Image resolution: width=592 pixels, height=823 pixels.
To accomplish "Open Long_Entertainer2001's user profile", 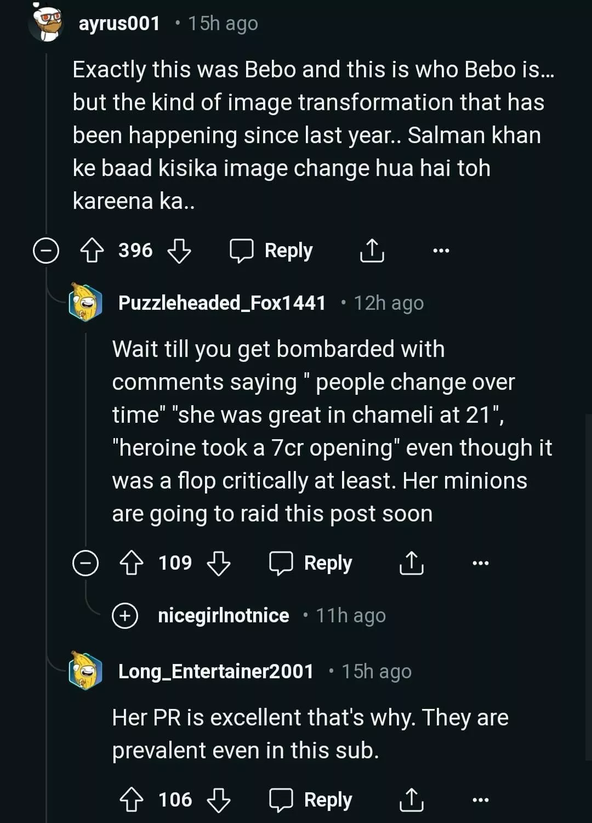I will click(215, 672).
